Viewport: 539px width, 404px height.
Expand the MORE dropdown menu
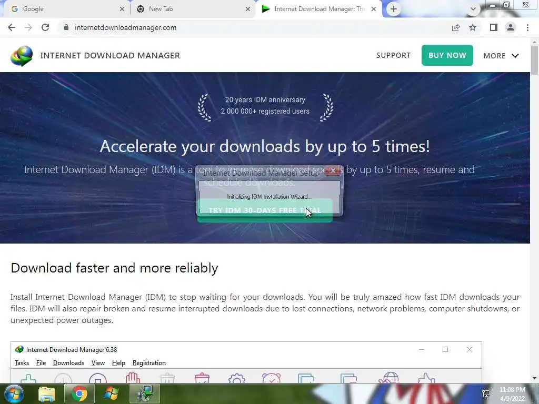click(x=501, y=56)
